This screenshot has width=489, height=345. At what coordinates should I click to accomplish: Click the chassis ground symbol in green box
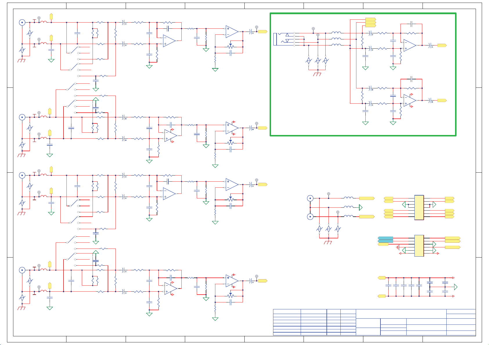[x=317, y=74]
